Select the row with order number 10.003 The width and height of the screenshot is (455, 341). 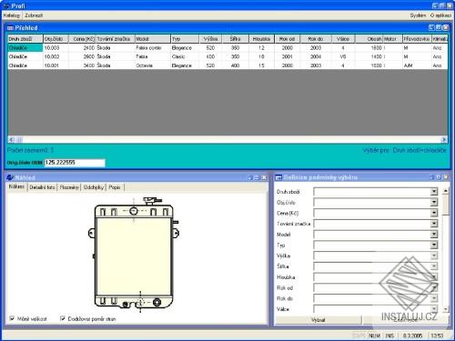(x=227, y=48)
